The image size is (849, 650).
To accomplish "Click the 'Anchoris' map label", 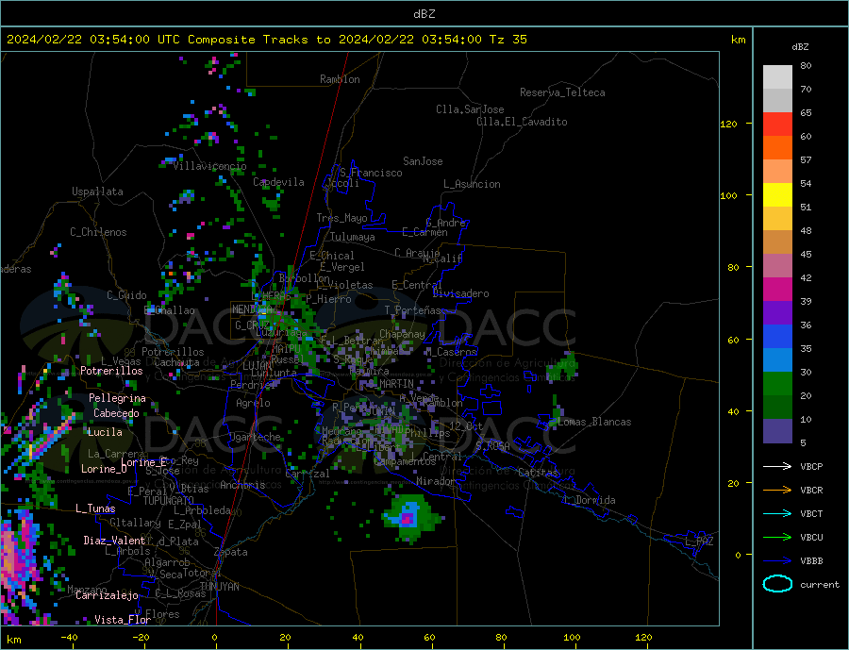I will 242,485.
